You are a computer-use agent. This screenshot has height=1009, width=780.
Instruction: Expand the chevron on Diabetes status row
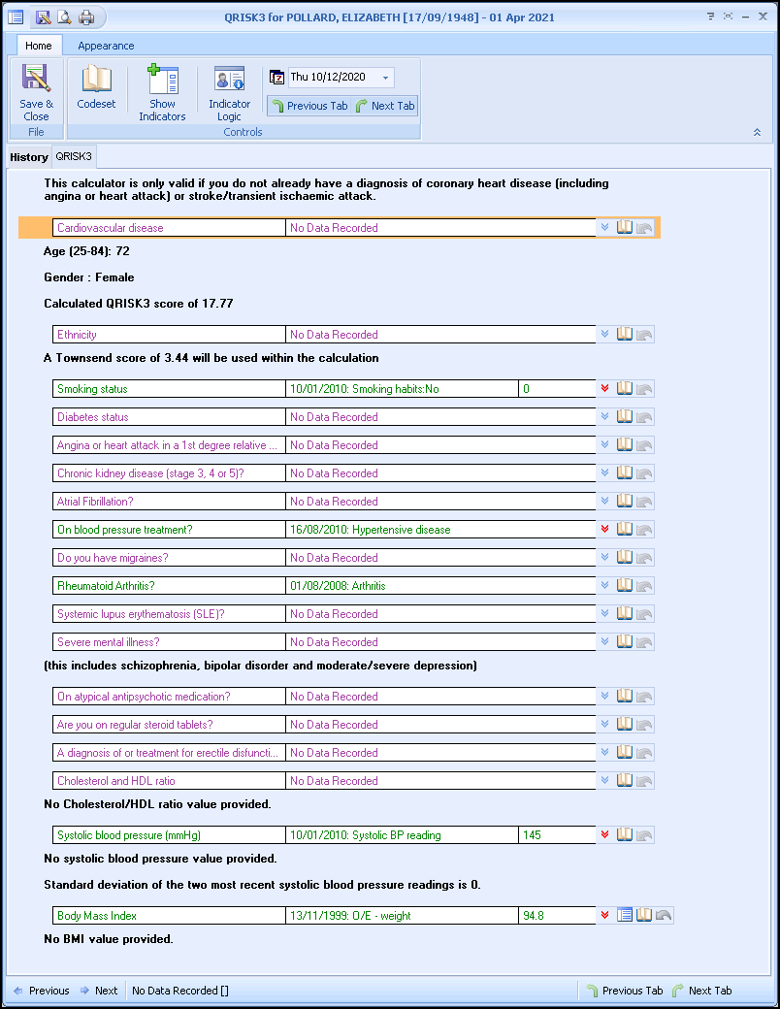click(x=604, y=417)
